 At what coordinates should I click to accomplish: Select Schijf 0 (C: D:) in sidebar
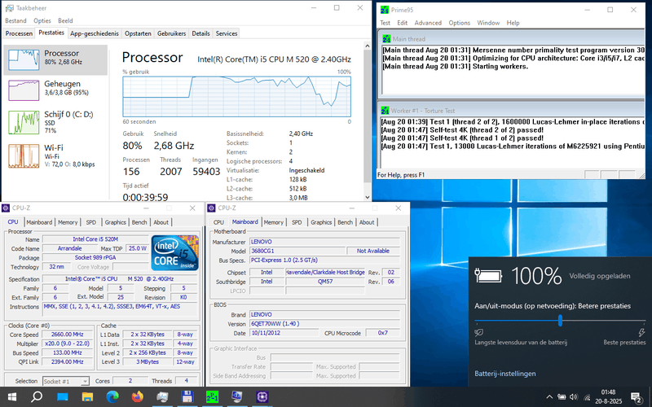pyautogui.click(x=55, y=122)
